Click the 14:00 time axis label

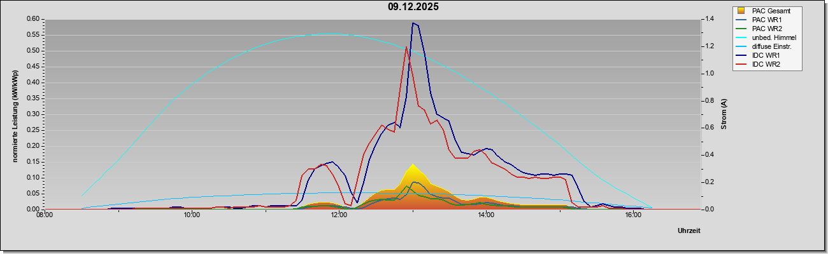coord(486,216)
